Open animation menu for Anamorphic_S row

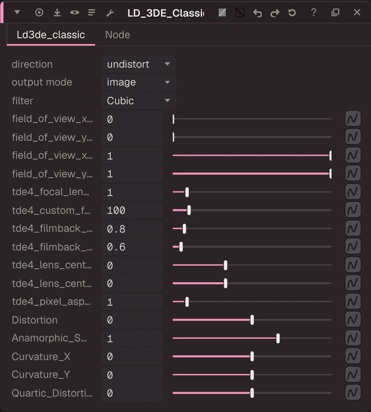[x=353, y=338]
